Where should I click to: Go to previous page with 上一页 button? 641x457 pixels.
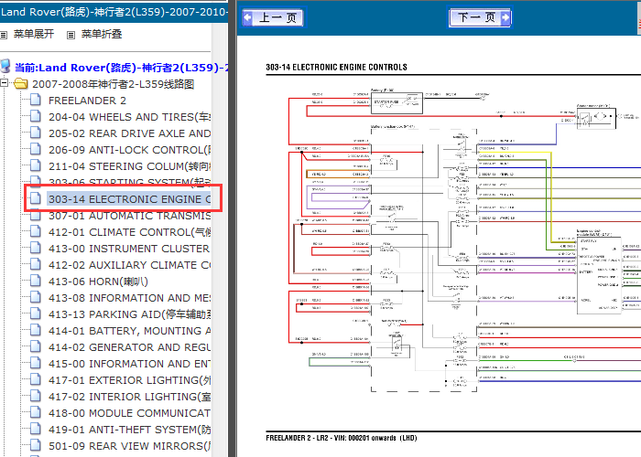tap(273, 17)
